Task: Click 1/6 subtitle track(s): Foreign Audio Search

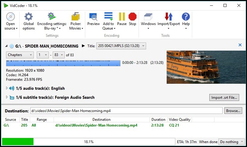Action: click(x=55, y=98)
